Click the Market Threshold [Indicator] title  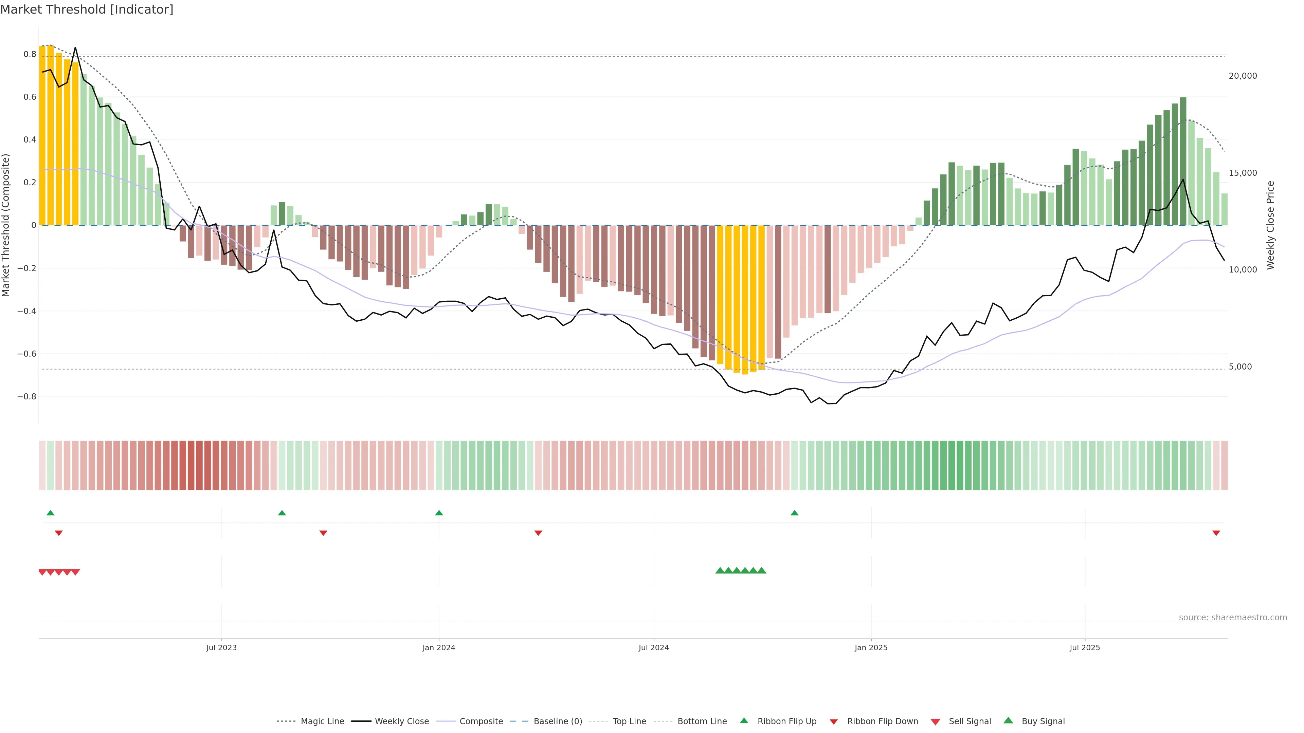[x=87, y=10]
